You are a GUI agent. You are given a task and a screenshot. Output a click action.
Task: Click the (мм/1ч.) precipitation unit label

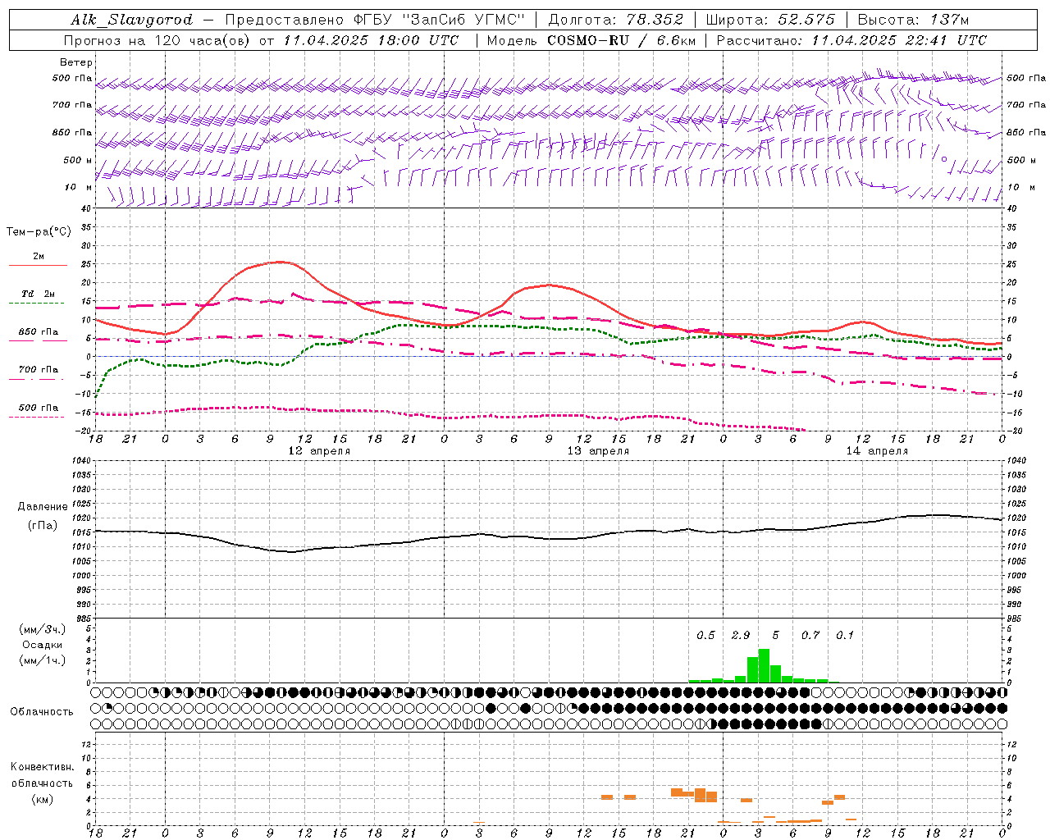[x=43, y=660]
